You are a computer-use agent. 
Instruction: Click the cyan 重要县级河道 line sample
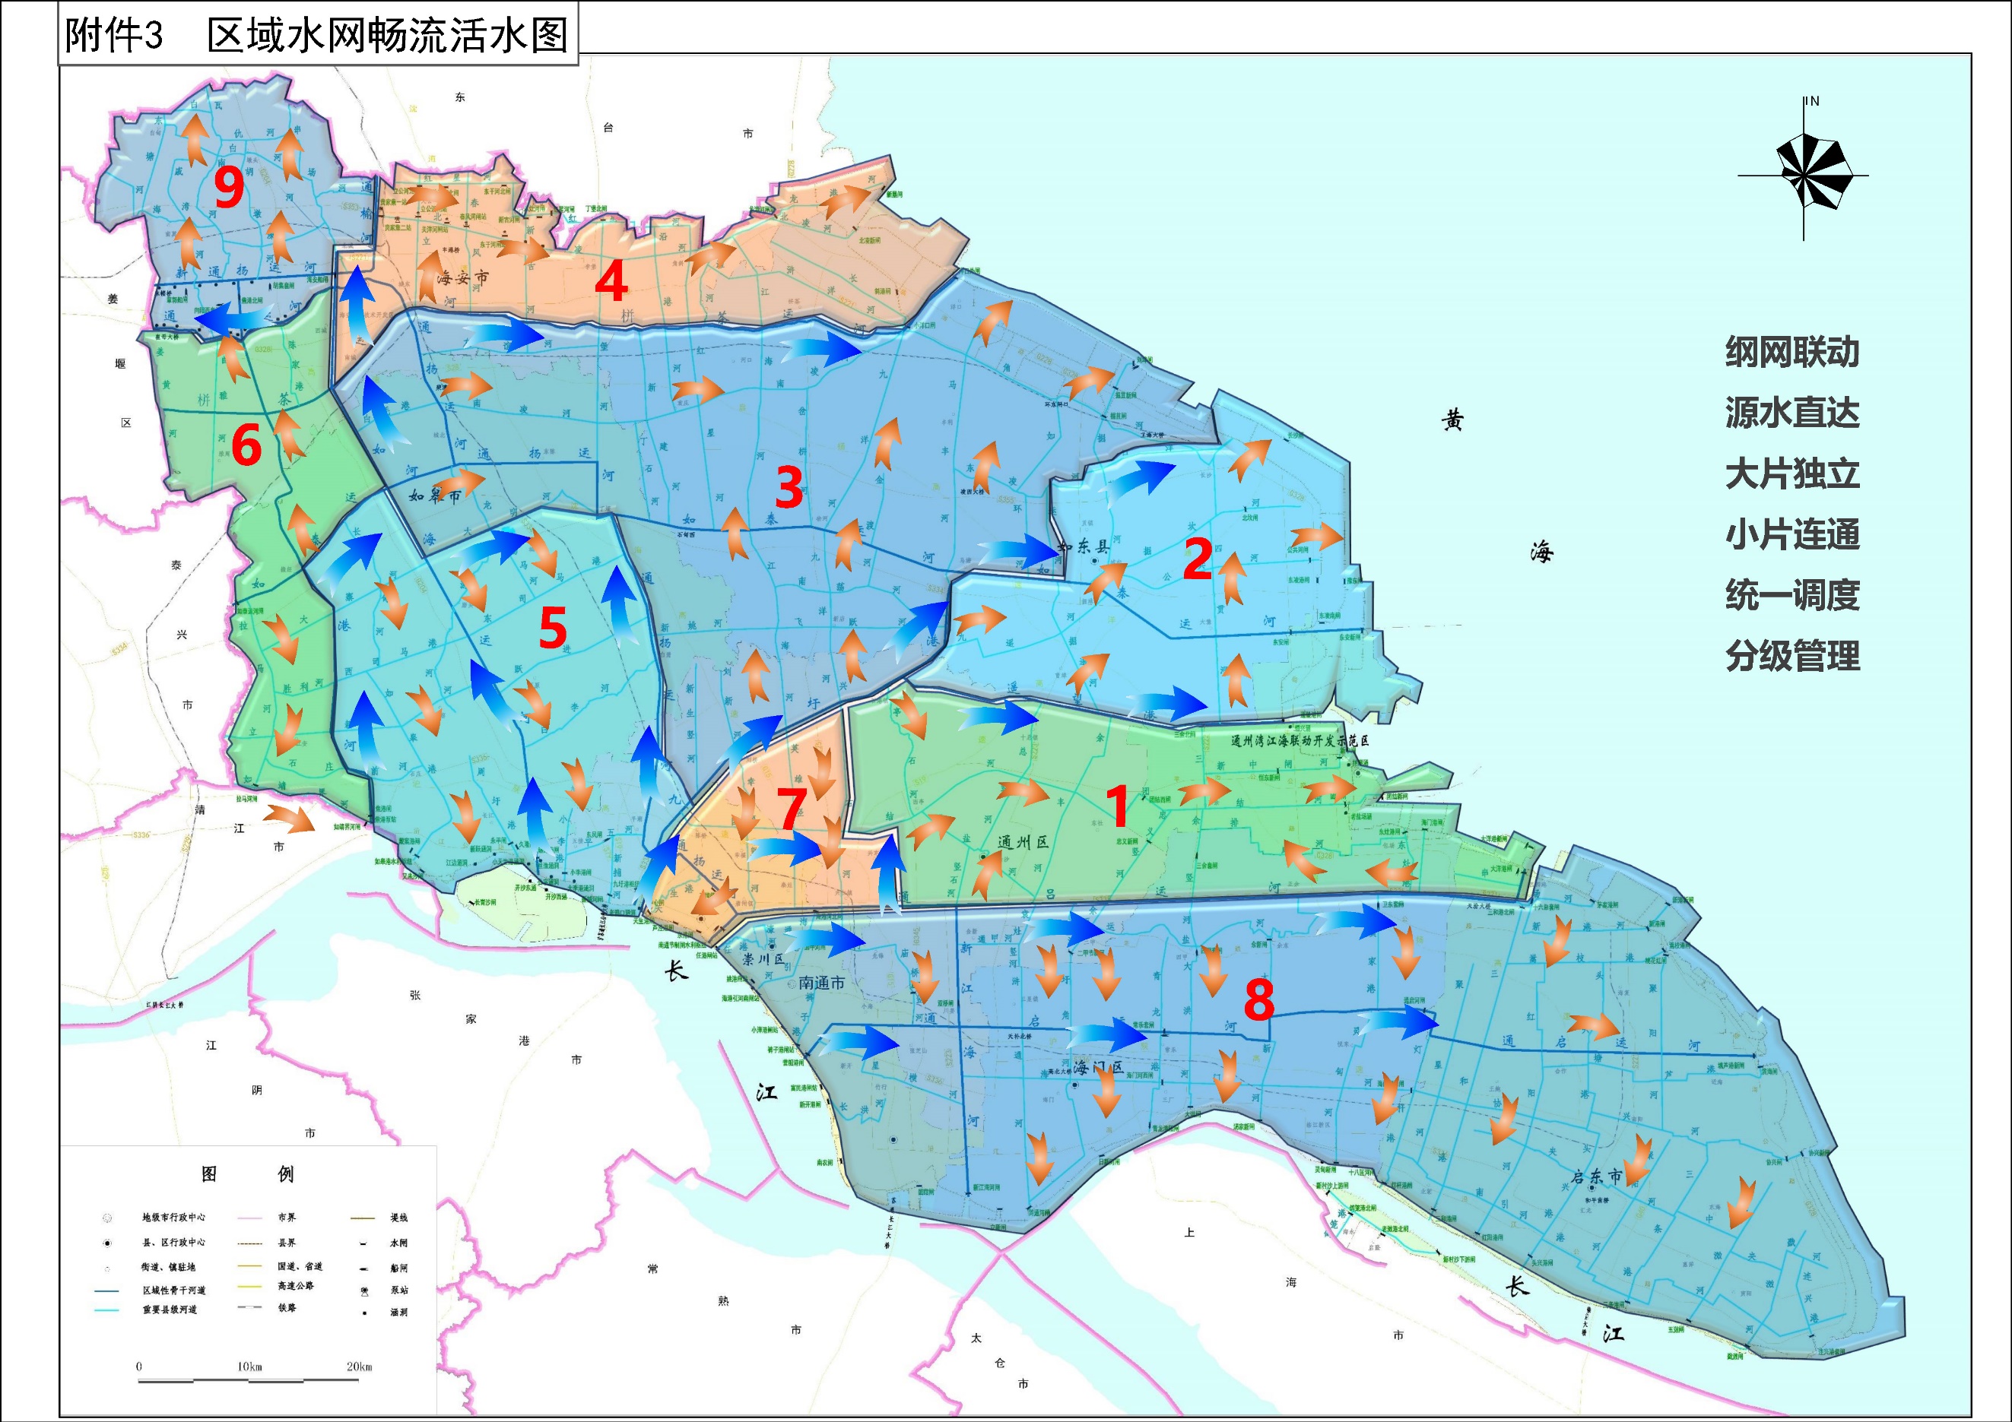coord(106,1310)
